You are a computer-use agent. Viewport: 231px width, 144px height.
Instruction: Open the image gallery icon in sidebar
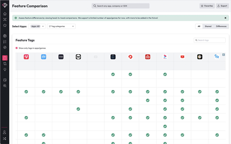pos(5,80)
